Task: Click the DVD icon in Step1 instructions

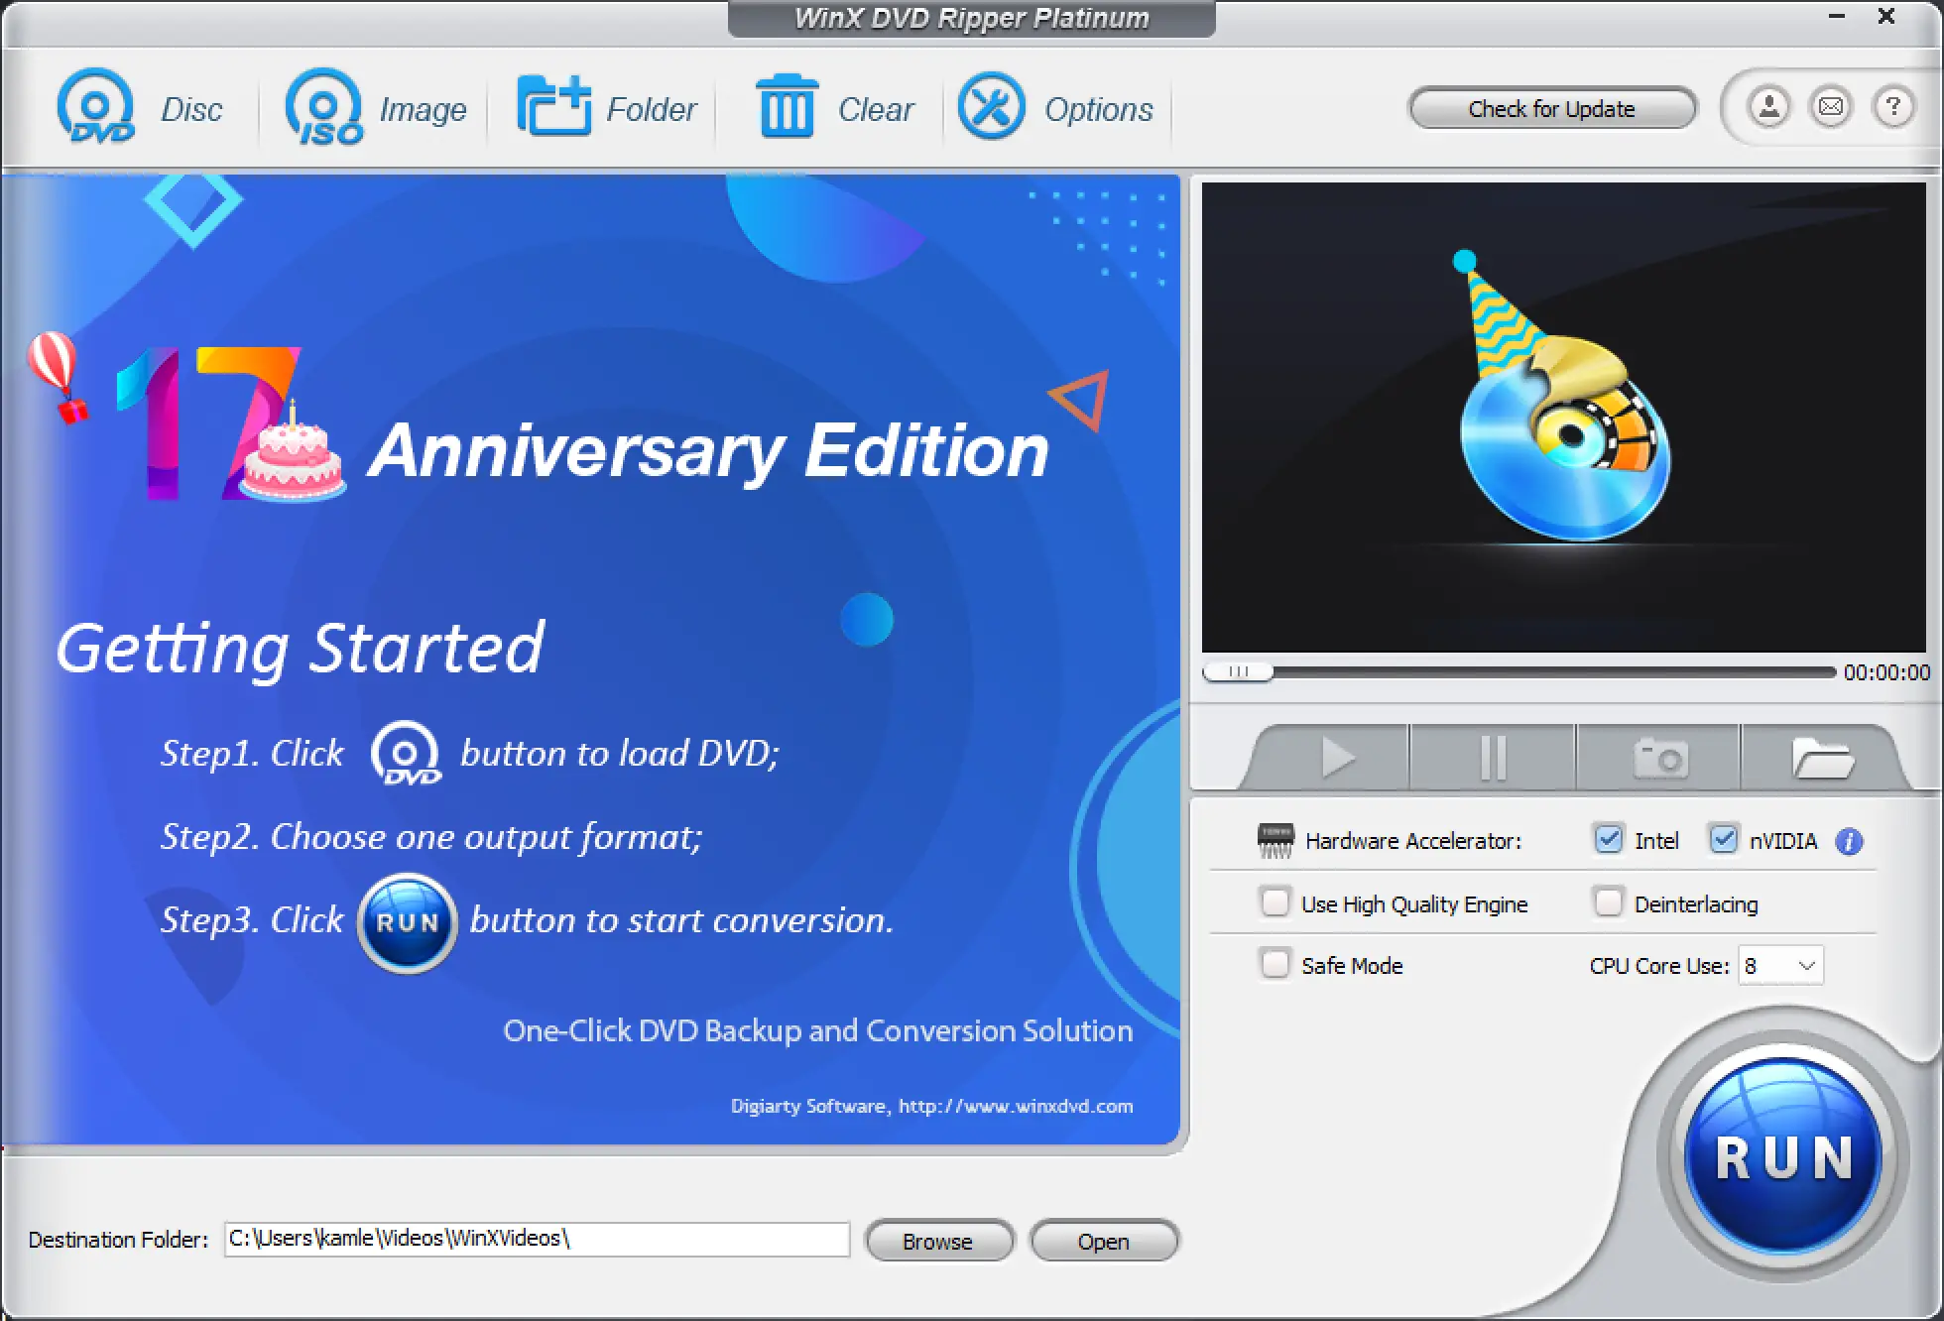Action: click(407, 754)
